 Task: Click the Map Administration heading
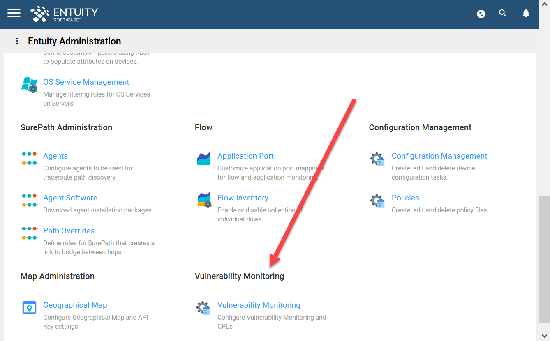coord(58,276)
